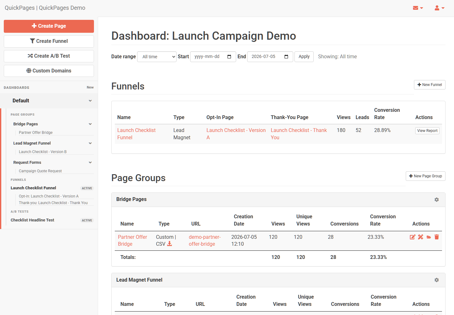Select Opt-in: Launch Checklist - Version A sidebar item

click(49, 196)
